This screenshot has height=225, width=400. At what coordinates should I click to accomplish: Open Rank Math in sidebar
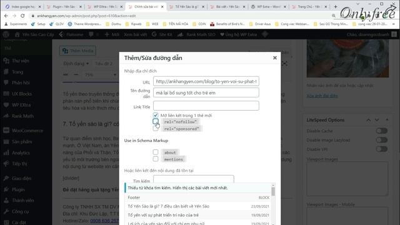click(x=22, y=116)
